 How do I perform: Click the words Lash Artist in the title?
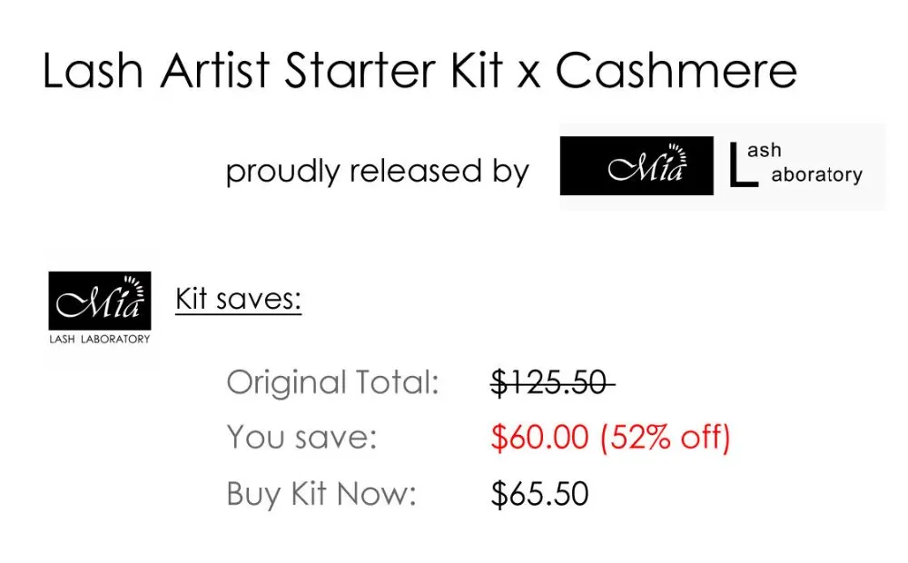click(158, 71)
